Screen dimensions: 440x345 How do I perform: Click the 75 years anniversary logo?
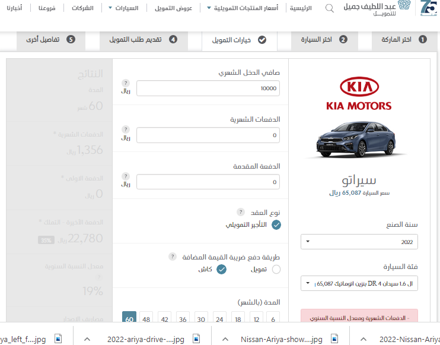click(429, 8)
